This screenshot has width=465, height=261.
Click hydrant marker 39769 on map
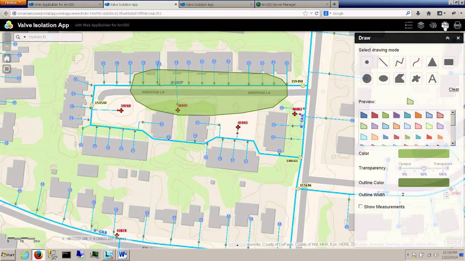point(121,110)
